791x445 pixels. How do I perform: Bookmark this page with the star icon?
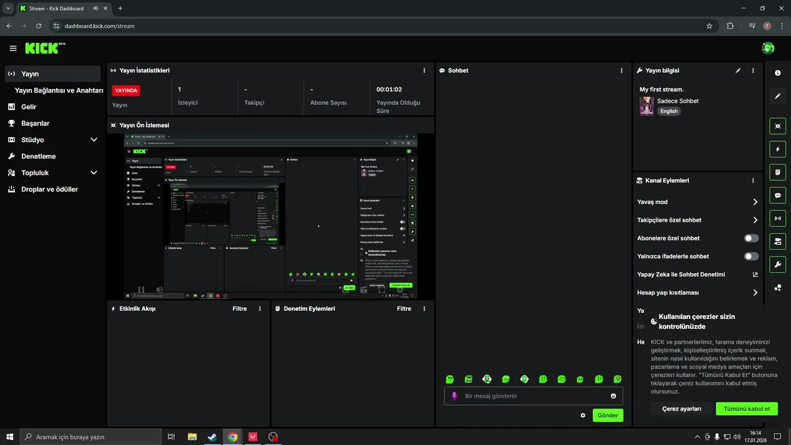click(x=709, y=26)
